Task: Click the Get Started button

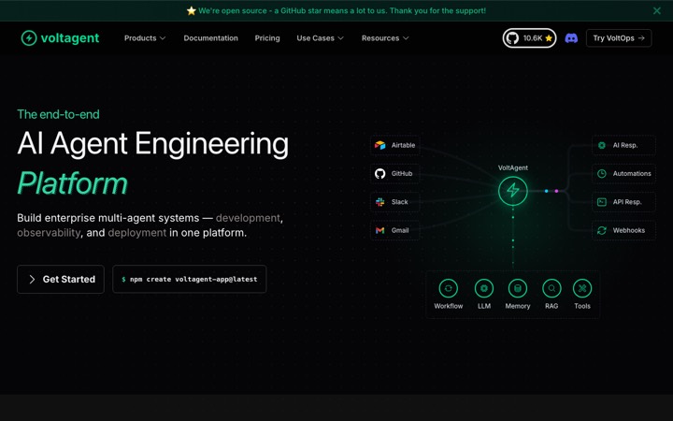Action: point(61,279)
